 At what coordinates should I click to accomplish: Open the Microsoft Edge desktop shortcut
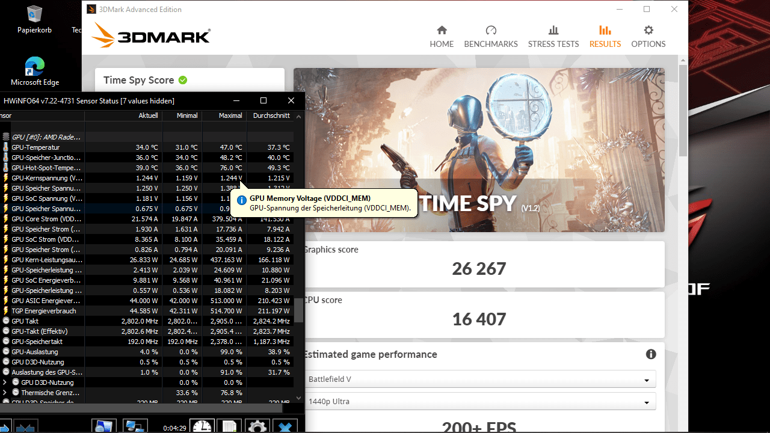pyautogui.click(x=34, y=71)
